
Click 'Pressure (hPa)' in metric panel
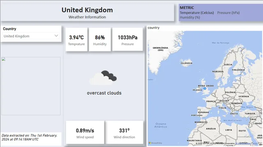[228, 13]
